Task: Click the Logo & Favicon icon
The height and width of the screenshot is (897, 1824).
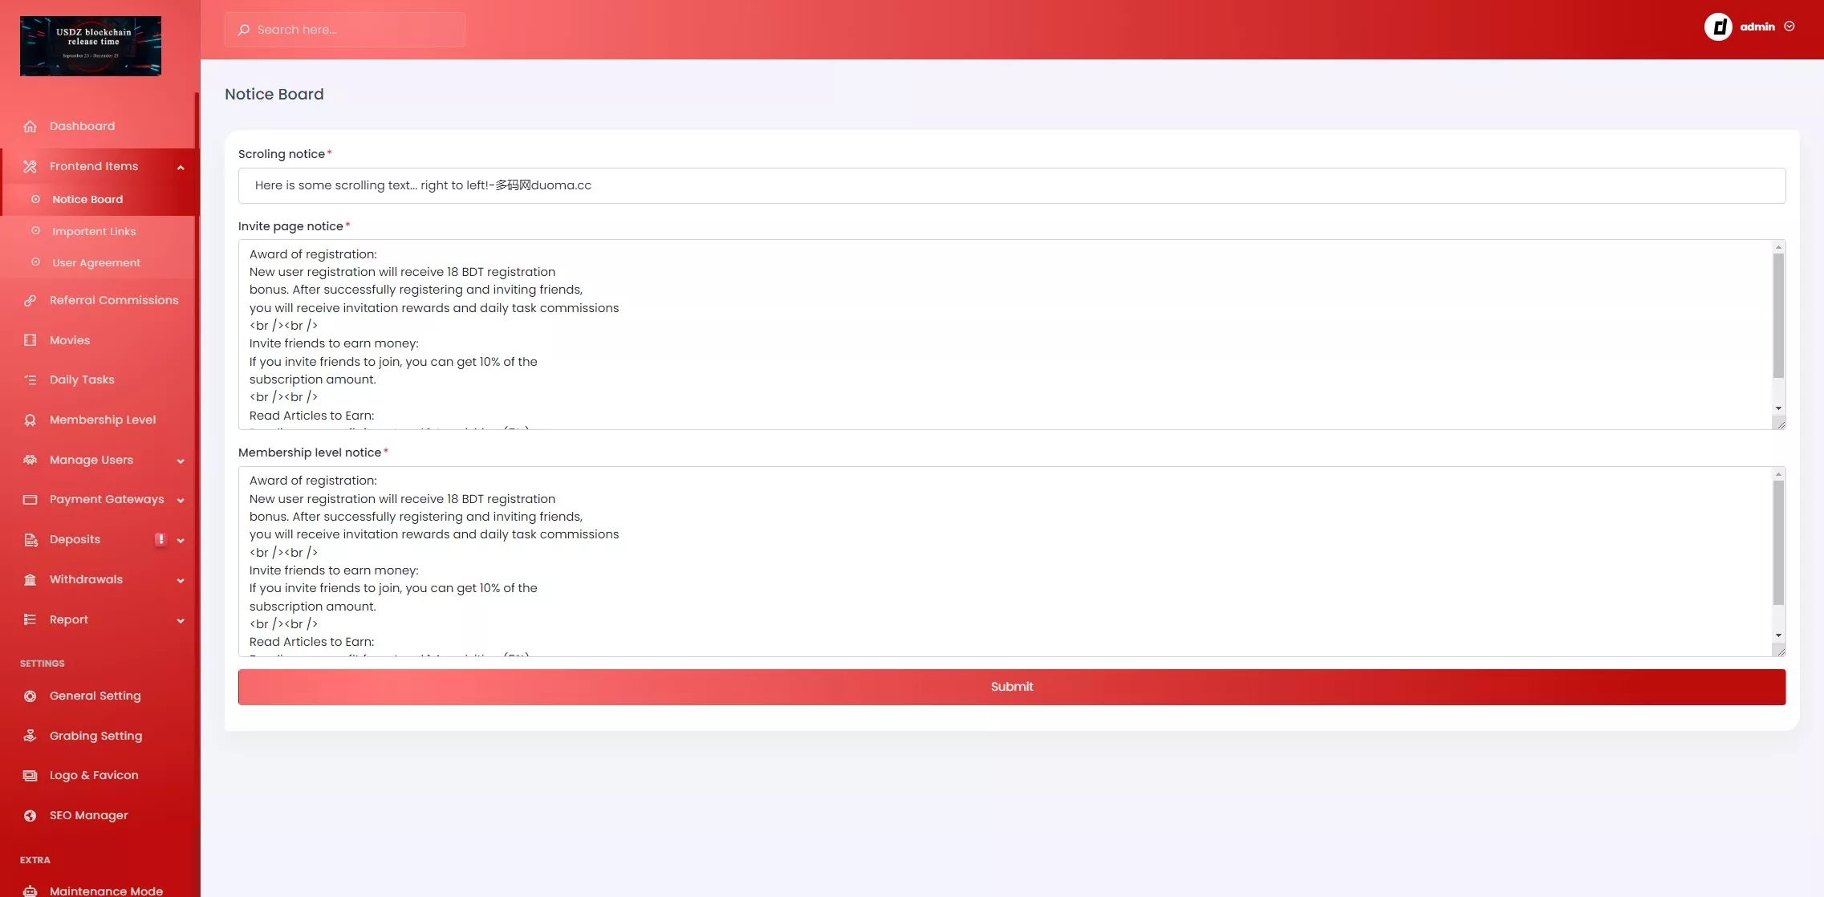Action: click(30, 775)
